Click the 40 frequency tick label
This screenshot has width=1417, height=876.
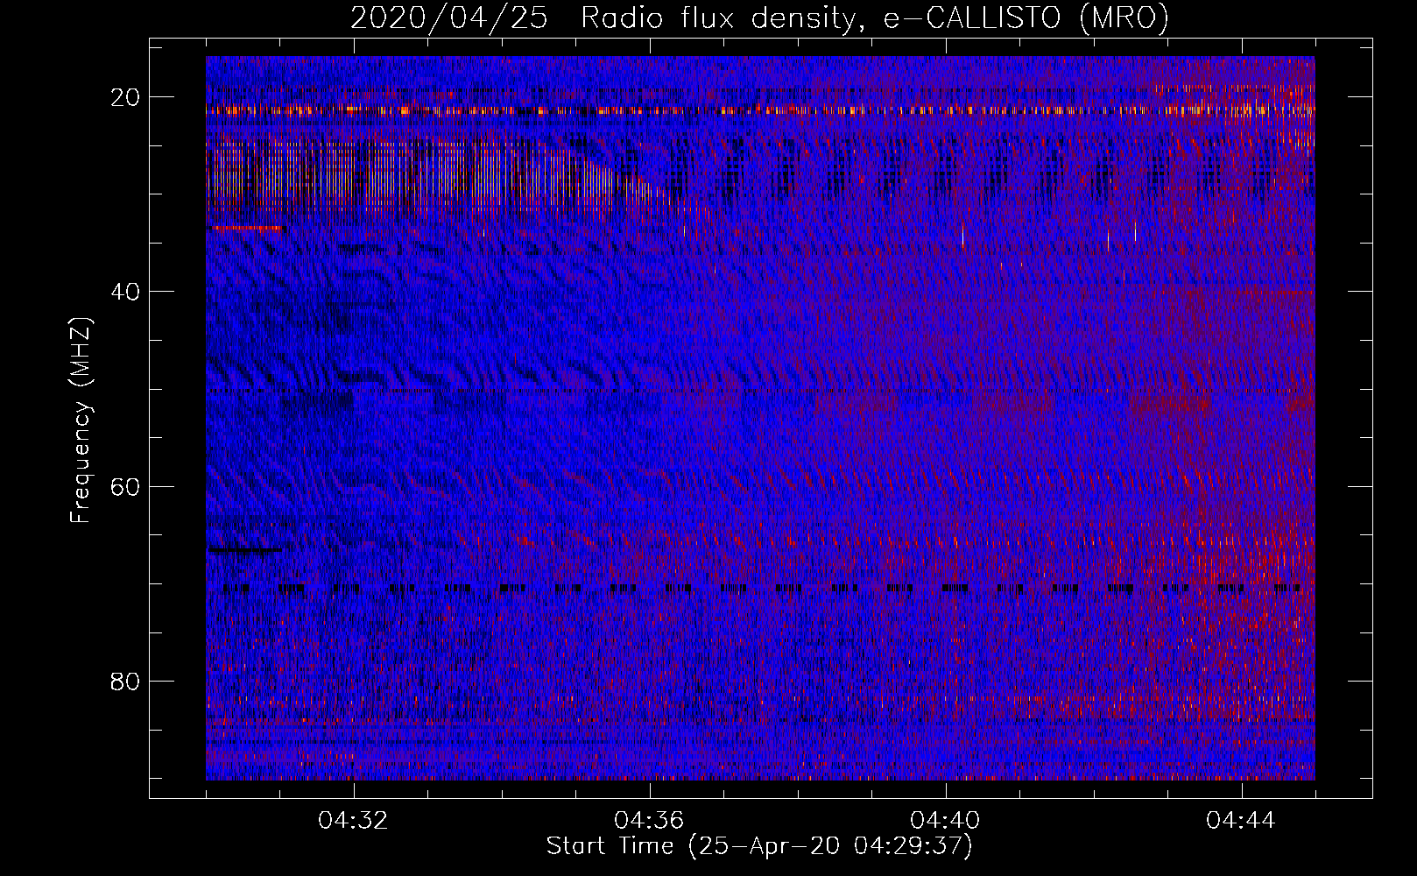126,292
